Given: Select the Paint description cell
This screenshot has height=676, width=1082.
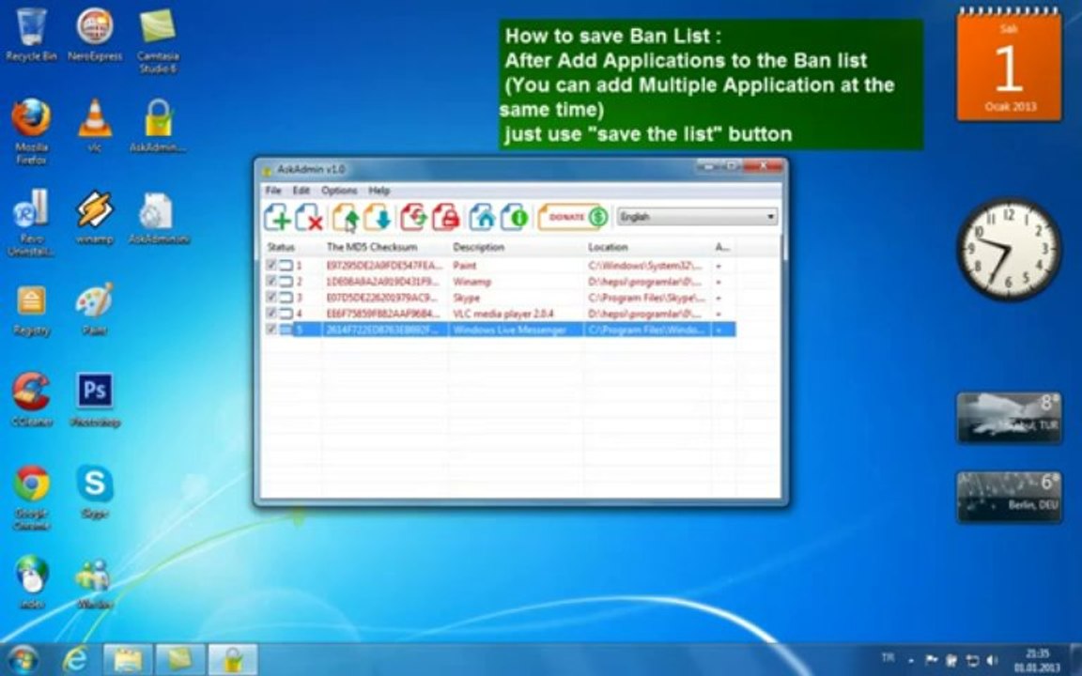Looking at the screenshot, I should (464, 266).
